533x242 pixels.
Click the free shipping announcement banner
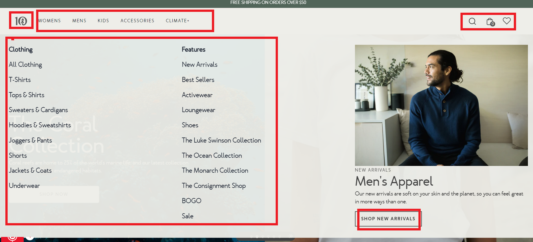tap(268, 3)
